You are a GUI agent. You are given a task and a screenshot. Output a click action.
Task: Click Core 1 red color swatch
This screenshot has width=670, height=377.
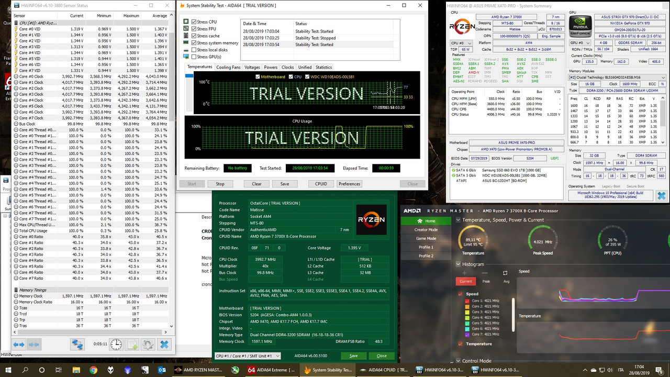468,301
